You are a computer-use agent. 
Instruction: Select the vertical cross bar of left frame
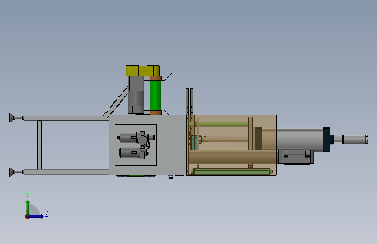[39, 145]
